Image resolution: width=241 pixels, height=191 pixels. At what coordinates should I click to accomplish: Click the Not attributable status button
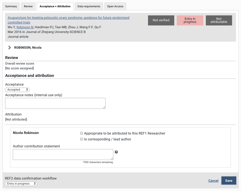[219, 20]
